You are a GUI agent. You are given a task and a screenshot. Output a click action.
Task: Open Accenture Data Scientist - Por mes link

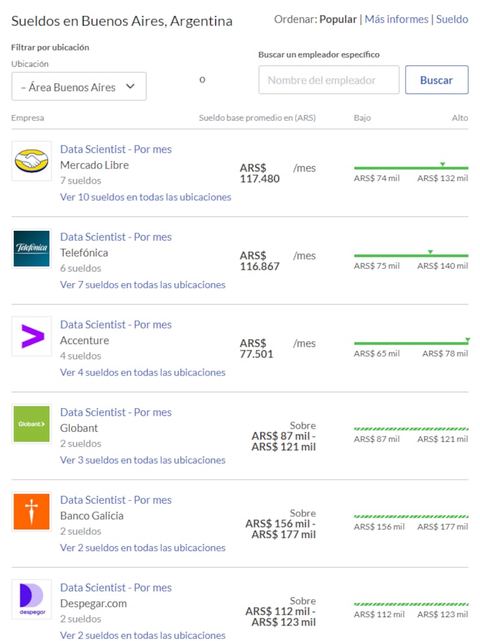pos(116,324)
